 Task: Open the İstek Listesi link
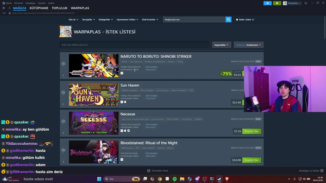coord(245,20)
